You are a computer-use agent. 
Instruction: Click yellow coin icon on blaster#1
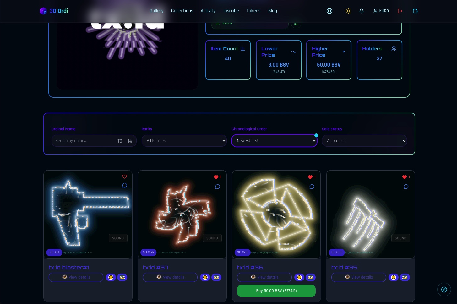111,277
